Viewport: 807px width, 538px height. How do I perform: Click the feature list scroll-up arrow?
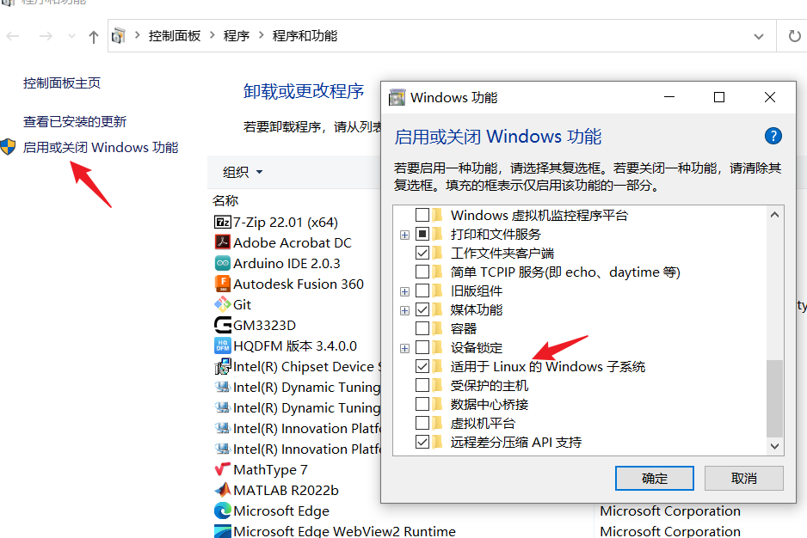[774, 215]
